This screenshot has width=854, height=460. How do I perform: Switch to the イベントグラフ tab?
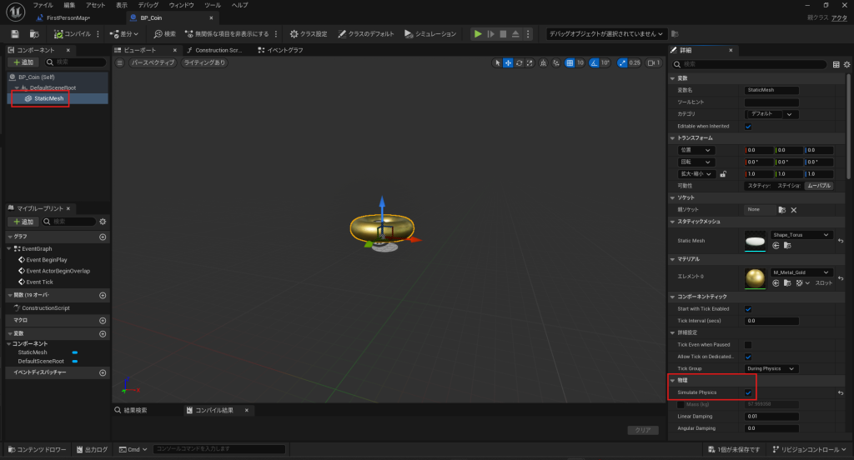tap(283, 50)
